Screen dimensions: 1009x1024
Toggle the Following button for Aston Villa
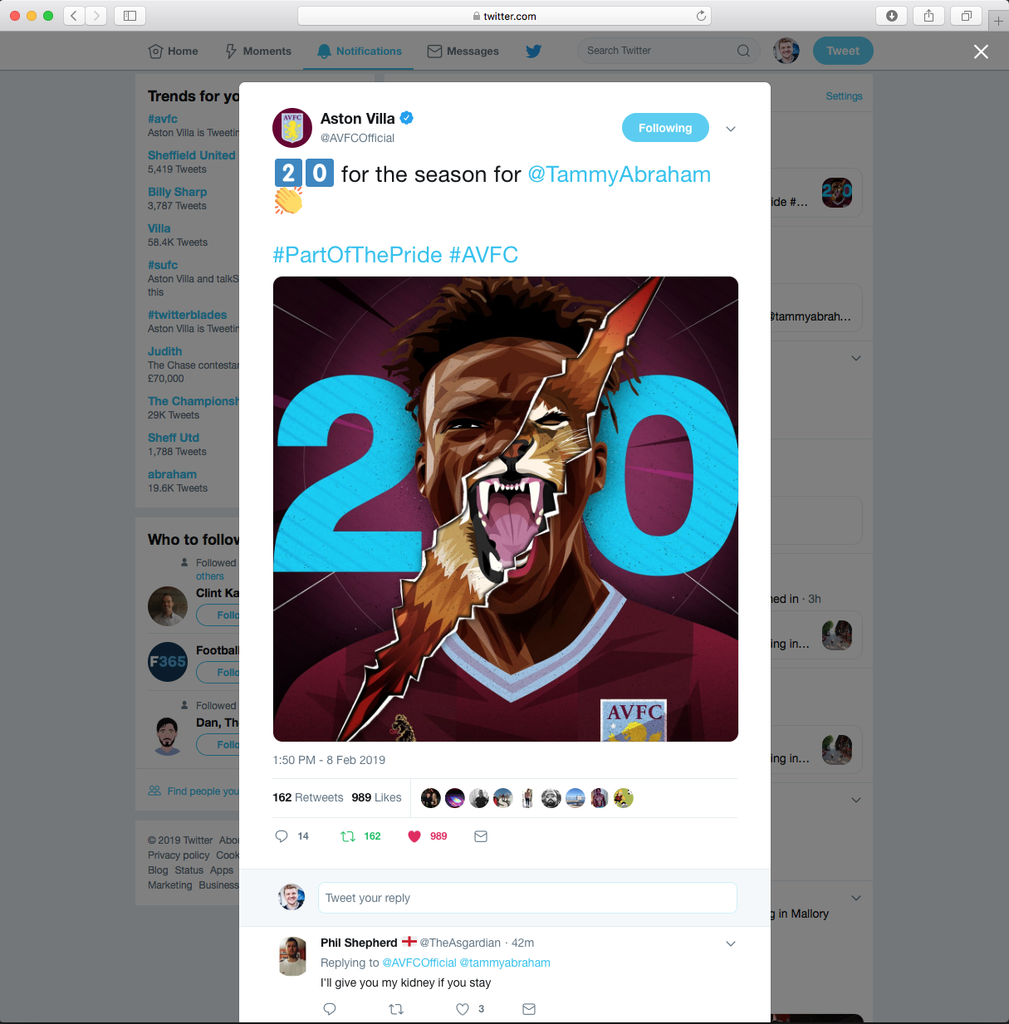(x=665, y=128)
